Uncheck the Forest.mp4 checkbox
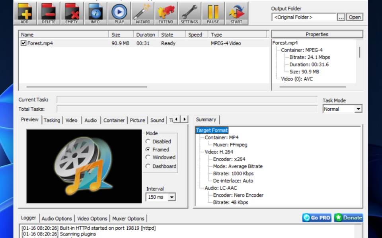Screen dimensions: 382x238 point(23,43)
